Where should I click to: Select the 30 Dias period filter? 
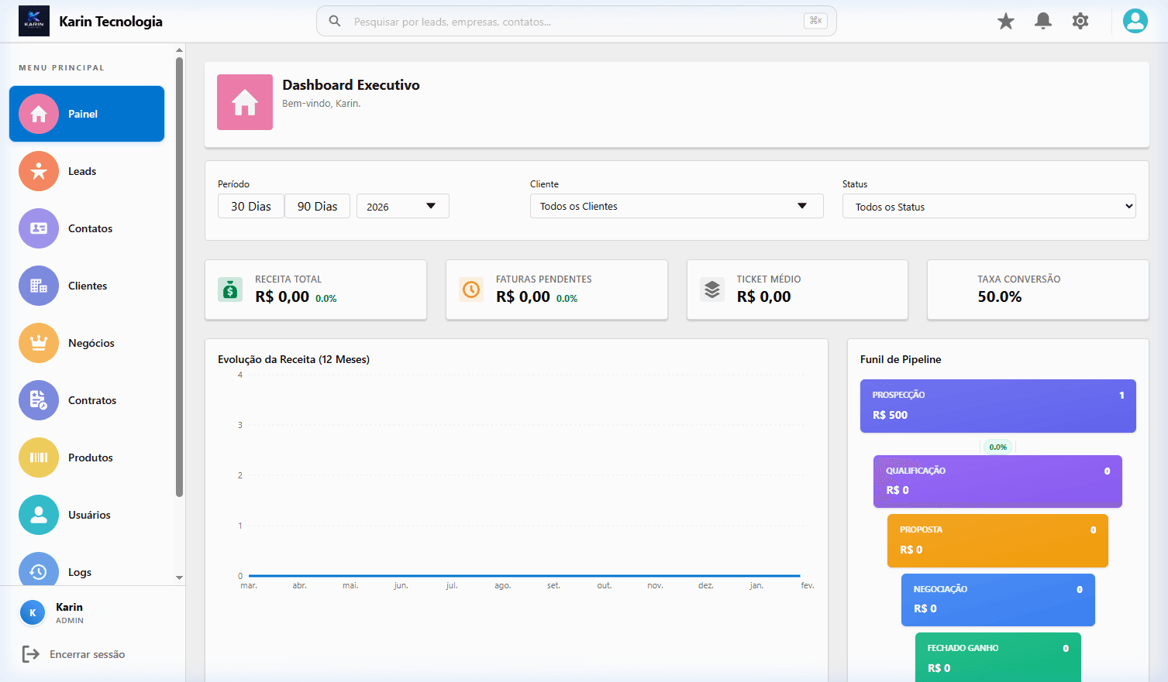[250, 206]
